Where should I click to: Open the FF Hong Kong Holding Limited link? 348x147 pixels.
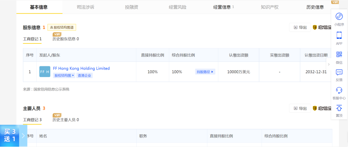pyautogui.click(x=81, y=68)
